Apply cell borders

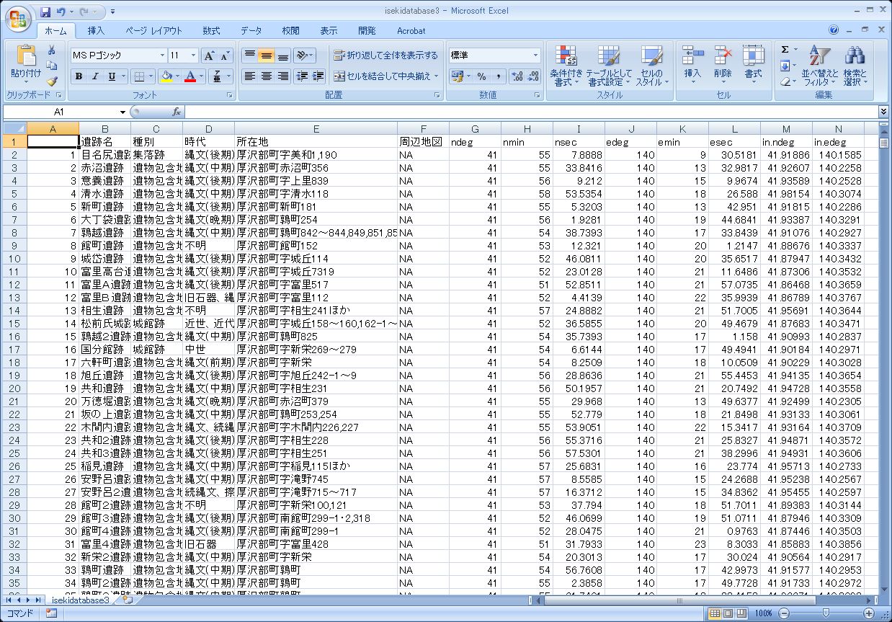pos(140,76)
